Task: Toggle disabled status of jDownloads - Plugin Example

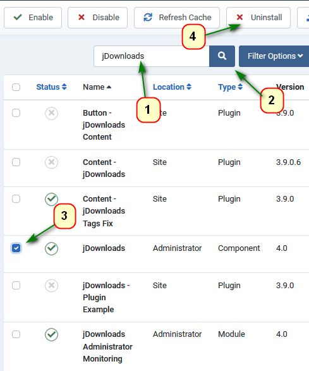Action: click(51, 285)
